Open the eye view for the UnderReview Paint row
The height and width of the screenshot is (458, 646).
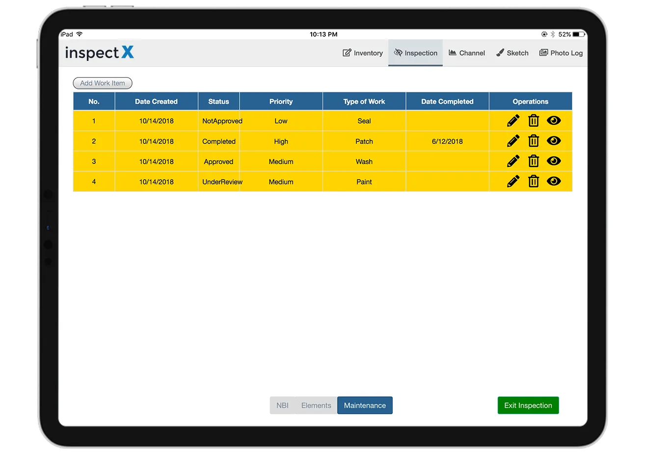[x=554, y=181]
